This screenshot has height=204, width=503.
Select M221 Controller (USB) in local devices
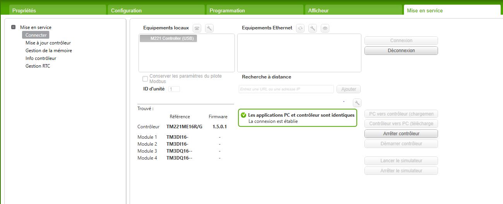[x=168, y=38]
